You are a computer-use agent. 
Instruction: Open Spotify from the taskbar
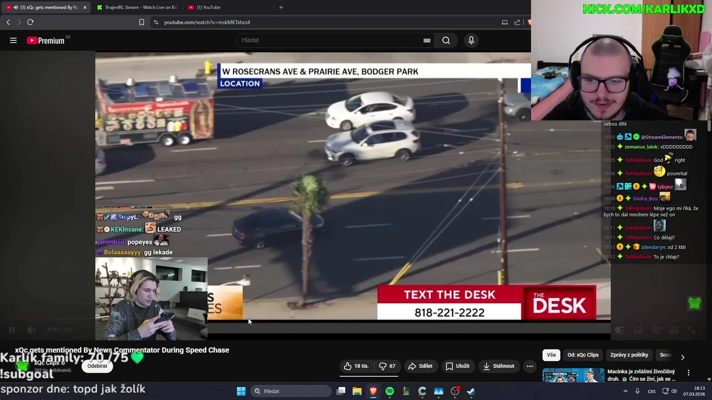(389, 391)
